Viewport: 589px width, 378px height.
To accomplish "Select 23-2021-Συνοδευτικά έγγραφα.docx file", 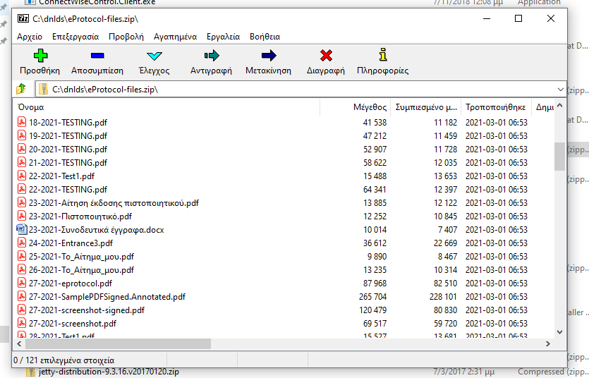I will point(96,230).
